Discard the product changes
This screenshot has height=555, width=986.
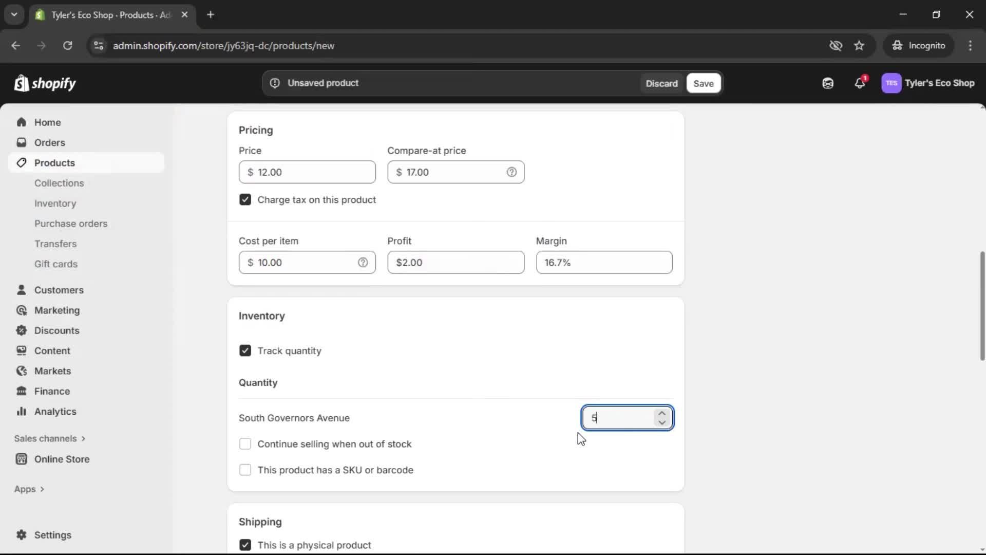click(x=661, y=83)
